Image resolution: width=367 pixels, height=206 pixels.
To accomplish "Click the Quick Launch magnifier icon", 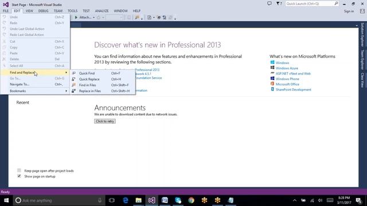I will pyautogui.click(x=336, y=3).
